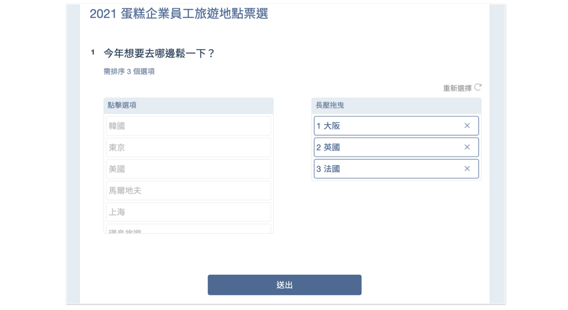
Task: Click the hint 需排序 3 個選項
Action: (129, 72)
